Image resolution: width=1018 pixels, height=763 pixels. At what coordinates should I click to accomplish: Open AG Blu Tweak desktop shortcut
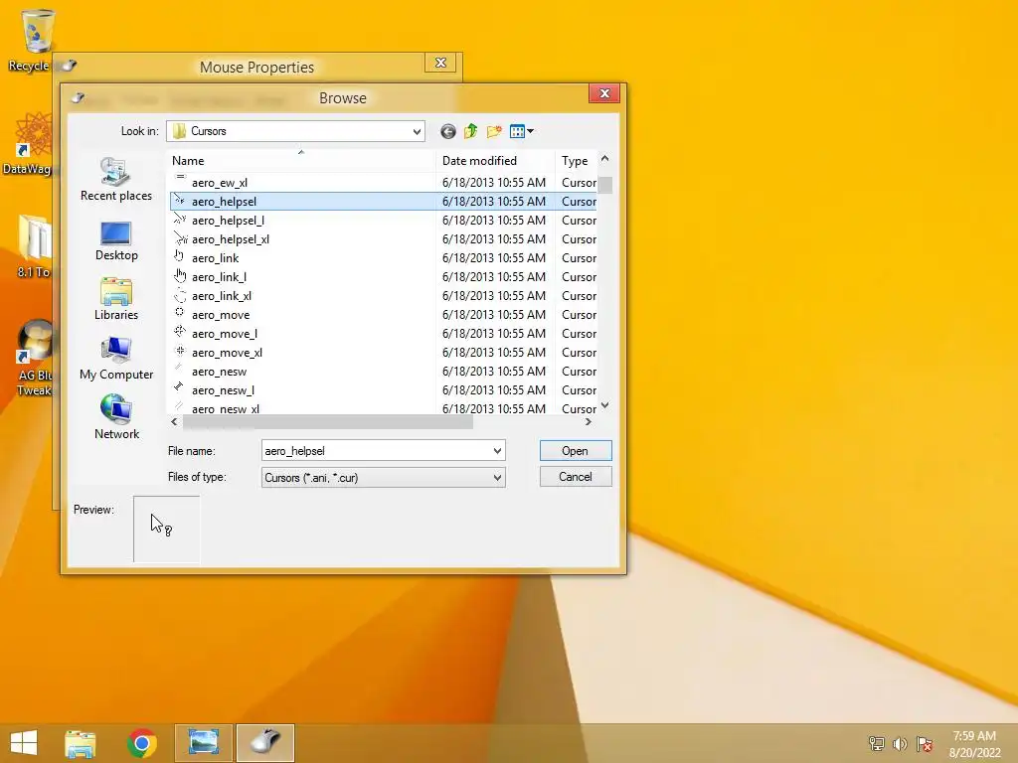pyautogui.click(x=33, y=357)
